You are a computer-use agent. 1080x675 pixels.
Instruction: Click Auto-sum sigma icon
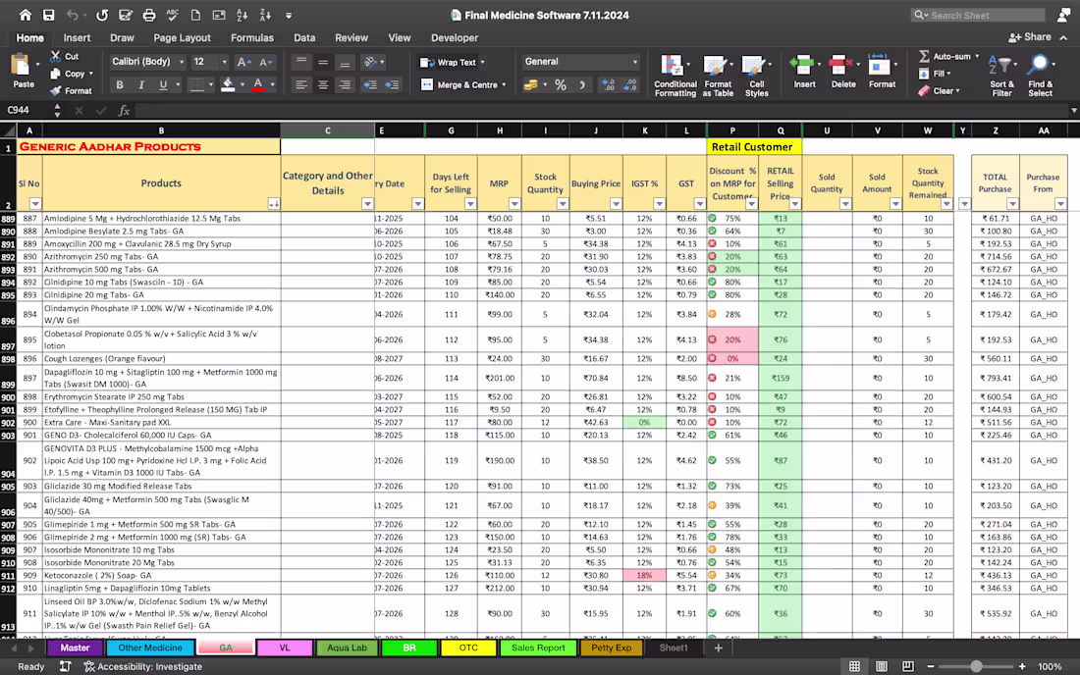coord(924,57)
